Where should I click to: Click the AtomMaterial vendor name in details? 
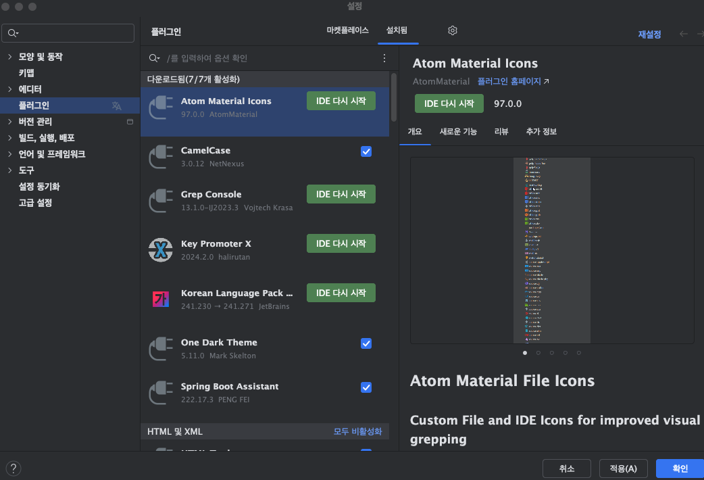[441, 81]
